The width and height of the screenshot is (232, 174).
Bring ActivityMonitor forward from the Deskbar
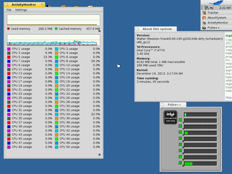[218, 23]
